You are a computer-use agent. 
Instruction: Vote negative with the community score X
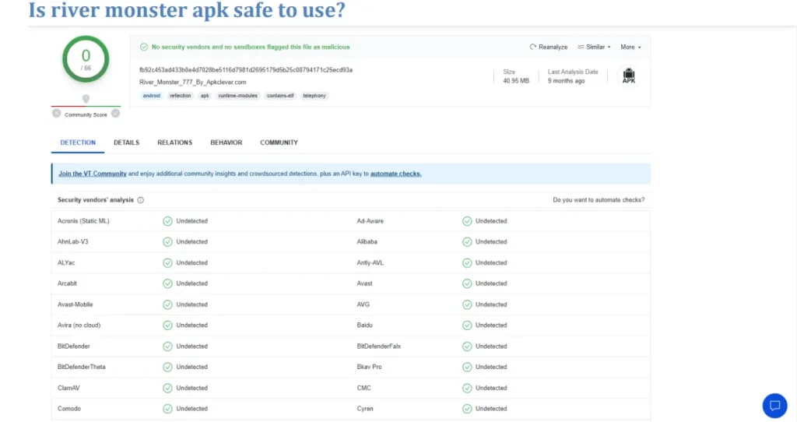(56, 114)
